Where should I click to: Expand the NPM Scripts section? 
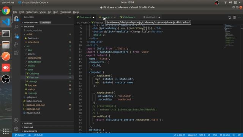pyautogui.click(x=30, y=131)
